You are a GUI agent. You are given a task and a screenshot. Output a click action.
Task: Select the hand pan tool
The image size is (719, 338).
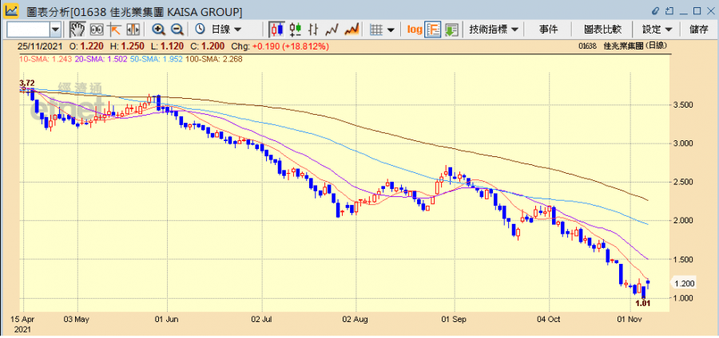click(77, 29)
